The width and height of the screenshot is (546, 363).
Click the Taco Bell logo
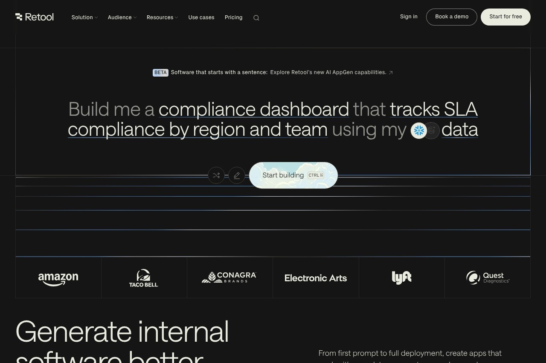144,278
